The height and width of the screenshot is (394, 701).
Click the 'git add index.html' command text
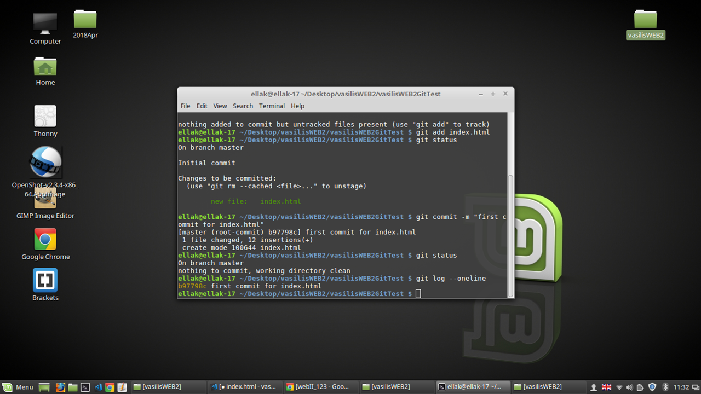(453, 132)
